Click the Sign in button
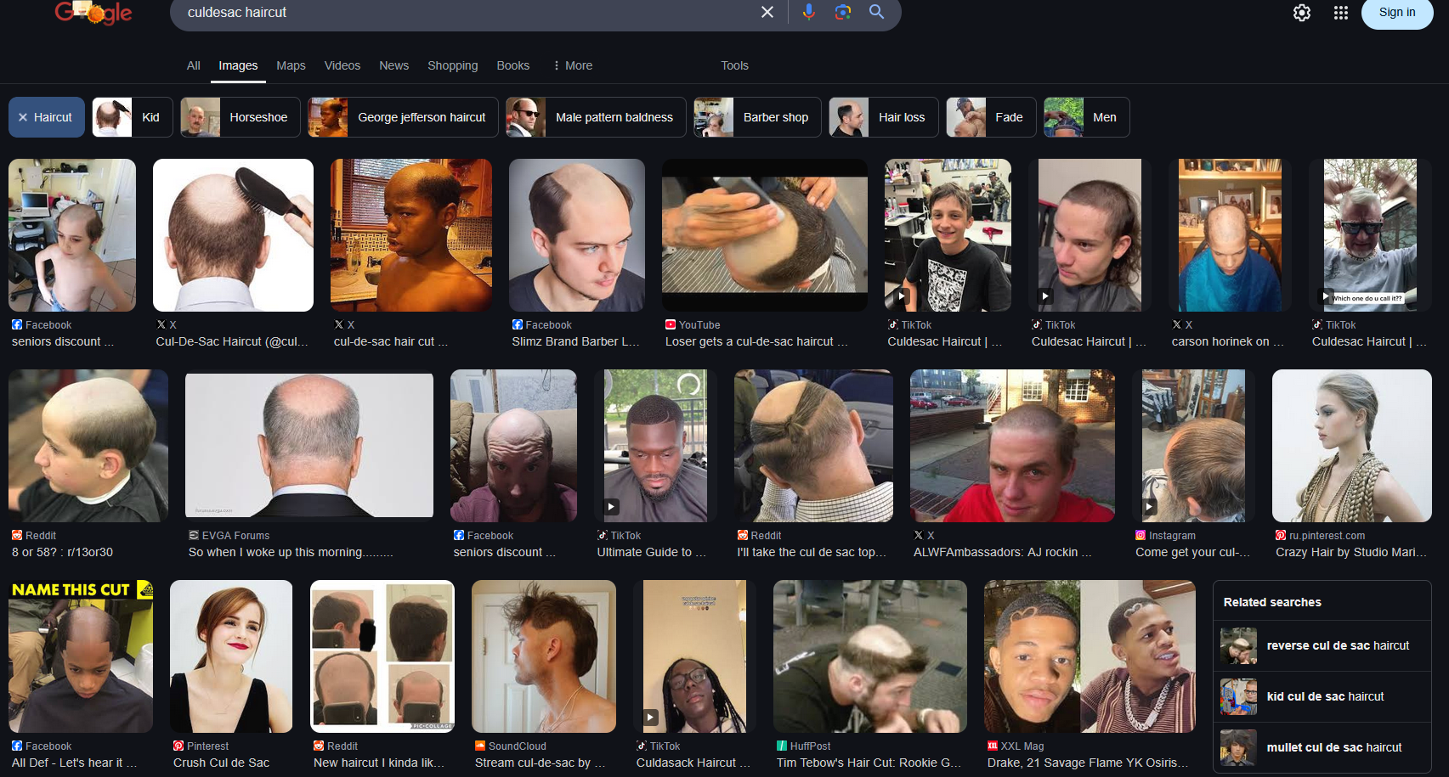The height and width of the screenshot is (777, 1449). 1397,13
